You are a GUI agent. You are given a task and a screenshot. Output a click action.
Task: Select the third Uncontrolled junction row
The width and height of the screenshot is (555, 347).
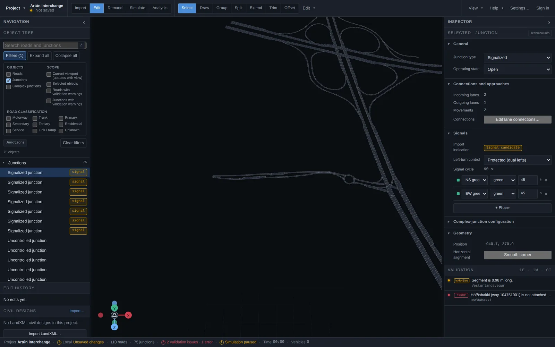(x=45, y=260)
